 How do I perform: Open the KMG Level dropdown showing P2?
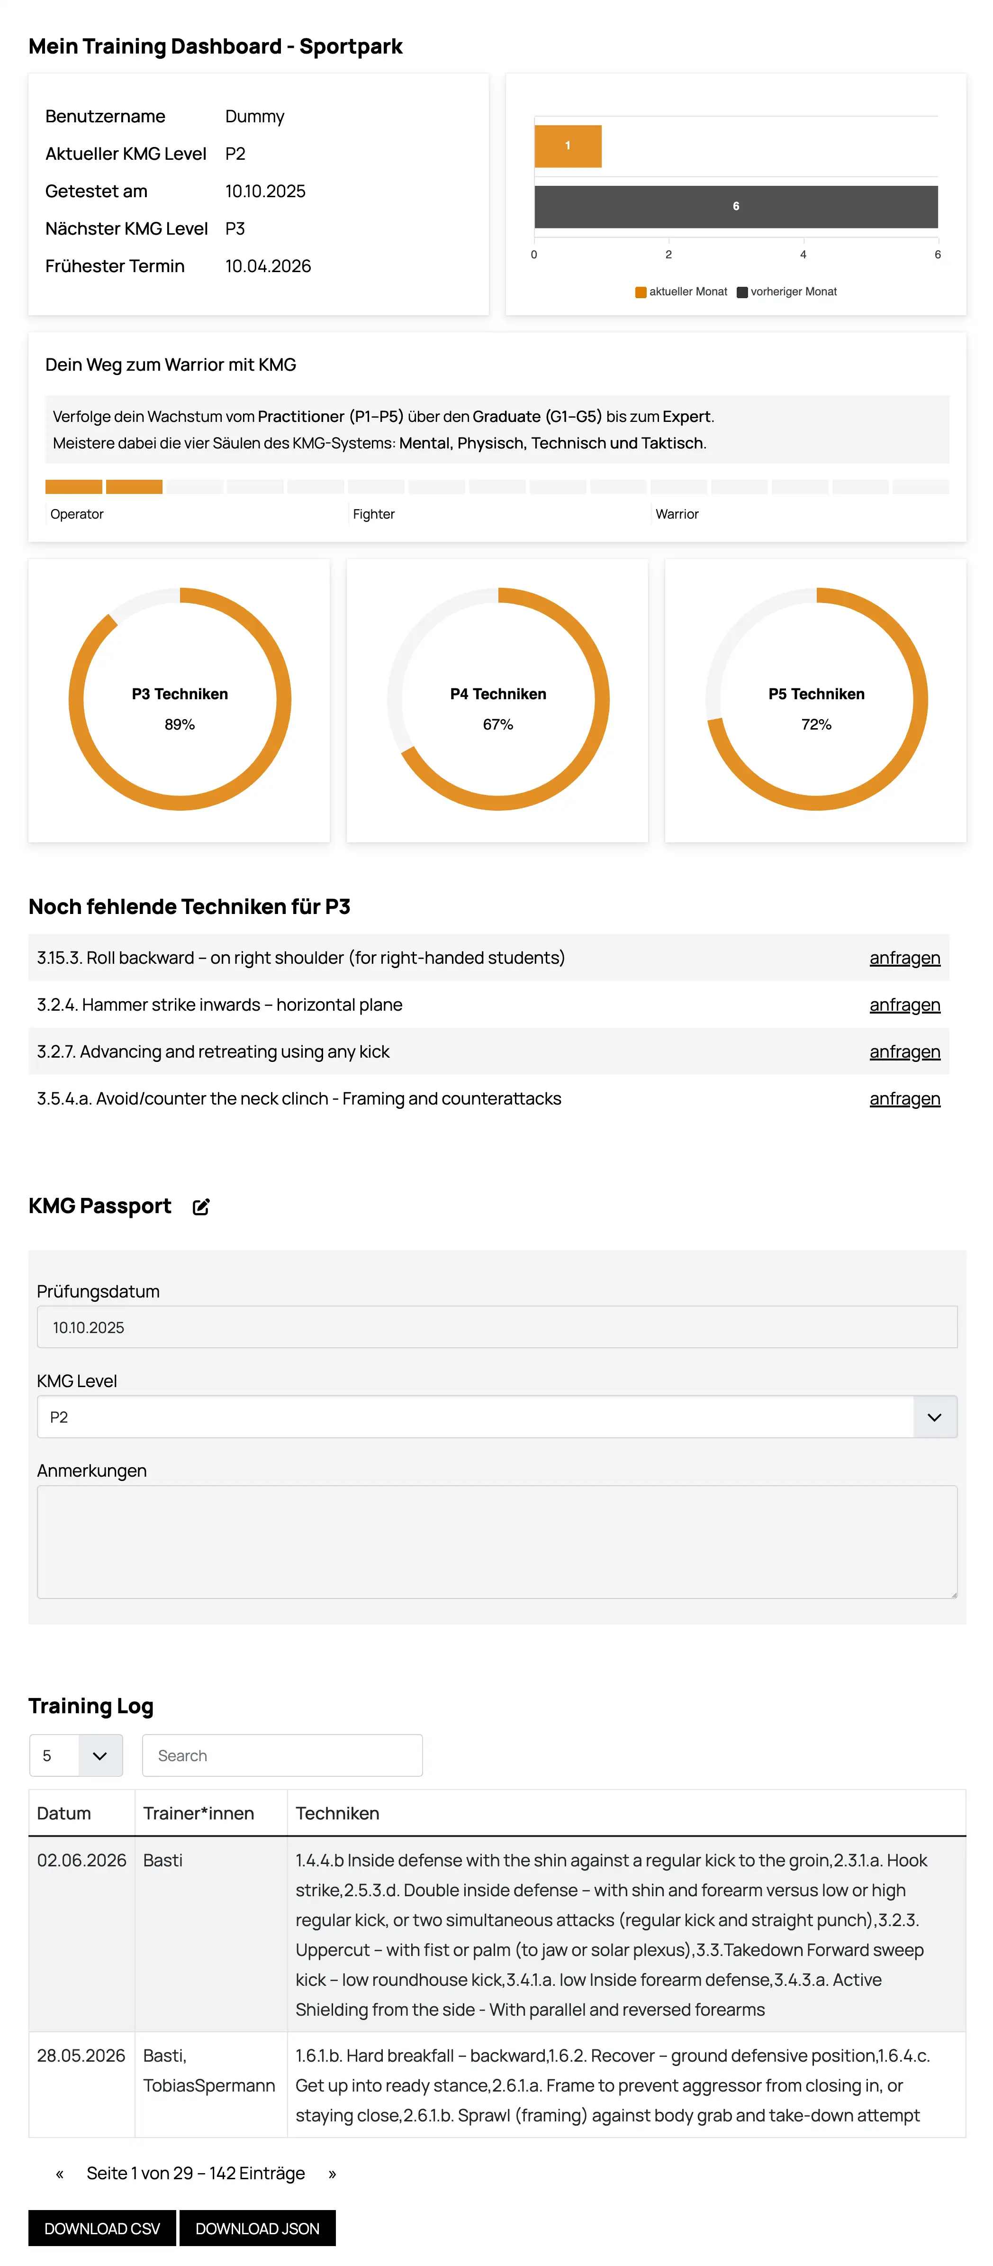[496, 1416]
